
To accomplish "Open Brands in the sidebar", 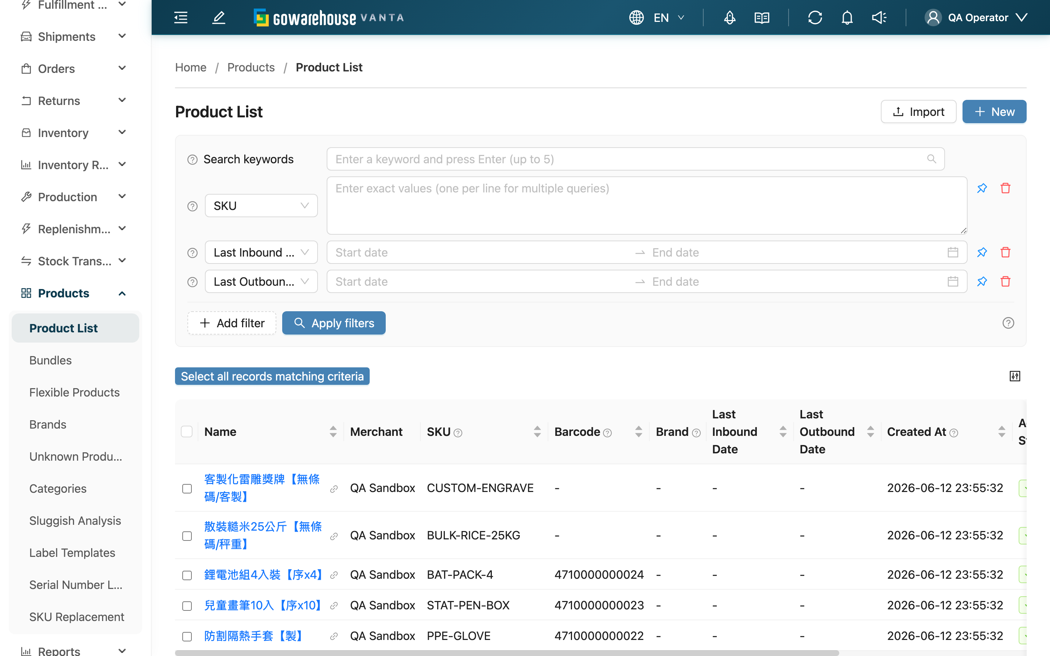I will pos(48,424).
